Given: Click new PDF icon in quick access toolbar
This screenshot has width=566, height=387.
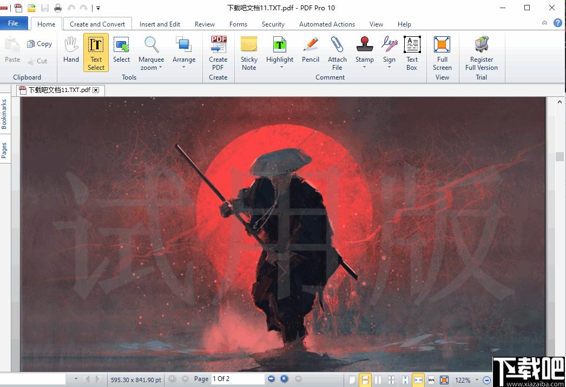Looking at the screenshot, I should click(x=18, y=8).
